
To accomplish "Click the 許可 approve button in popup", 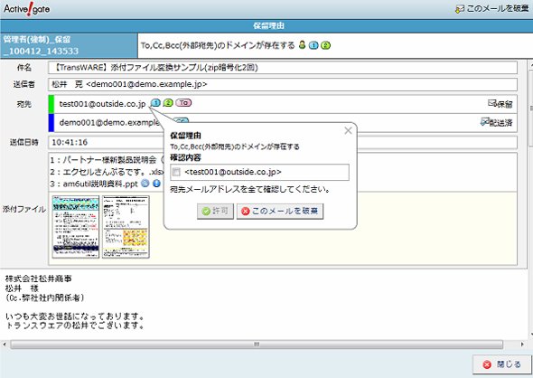I will coord(215,212).
